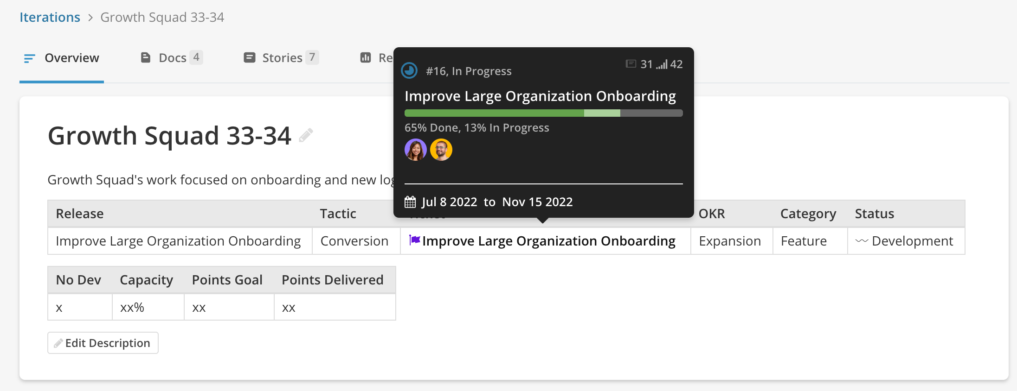This screenshot has width=1017, height=391.
Task: Go back to Iterations via breadcrumb
Action: click(50, 17)
